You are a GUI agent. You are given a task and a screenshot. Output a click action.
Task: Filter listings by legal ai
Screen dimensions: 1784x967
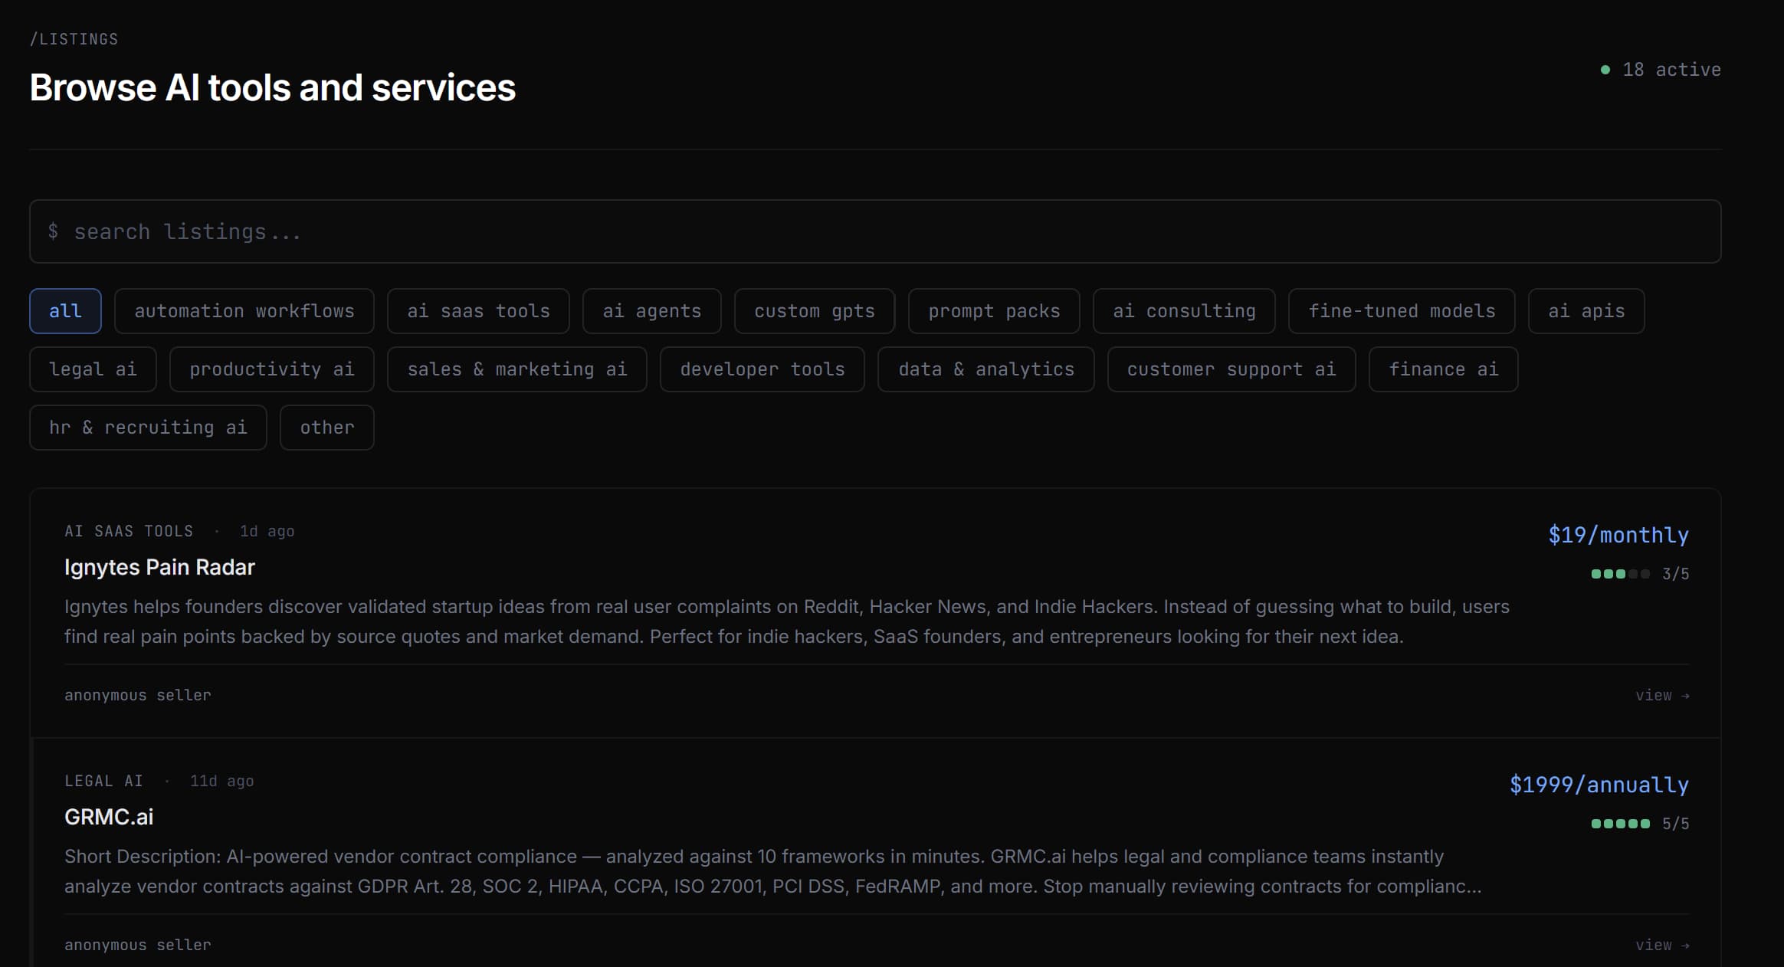tap(93, 369)
